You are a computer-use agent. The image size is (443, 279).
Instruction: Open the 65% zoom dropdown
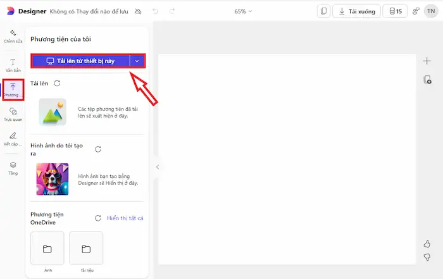[x=243, y=11]
